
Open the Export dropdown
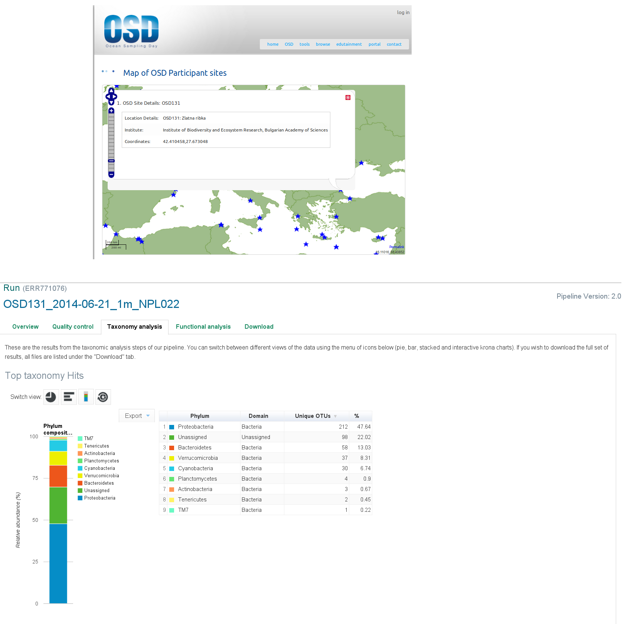tap(137, 416)
